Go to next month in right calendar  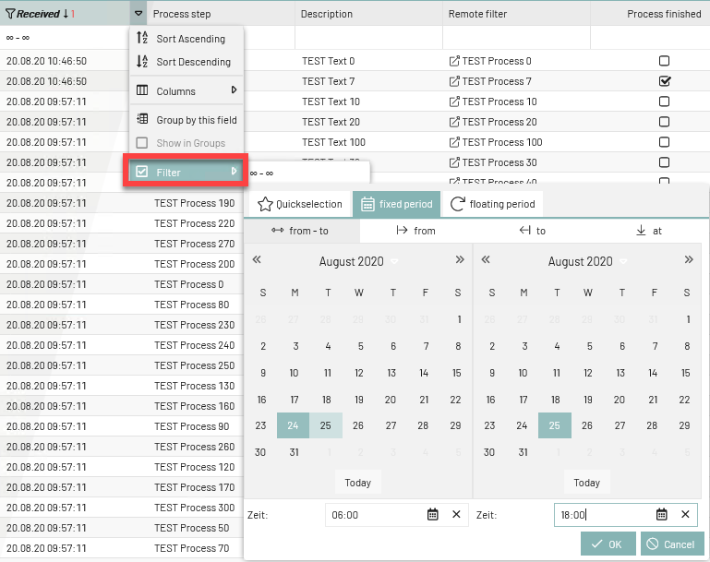point(689,259)
